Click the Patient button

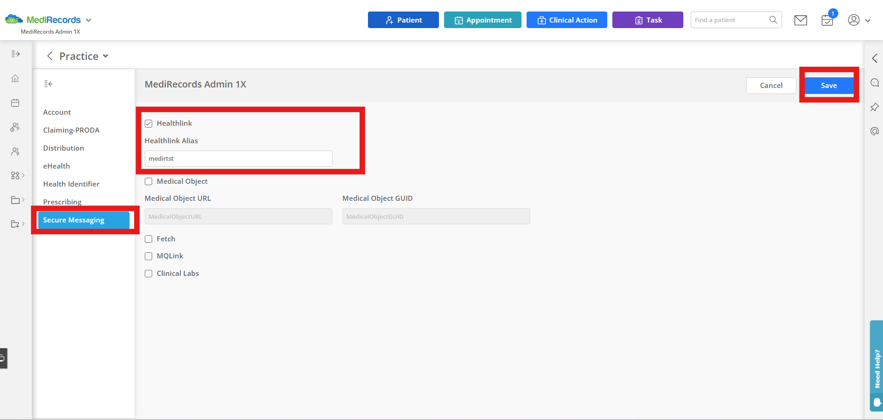403,20
